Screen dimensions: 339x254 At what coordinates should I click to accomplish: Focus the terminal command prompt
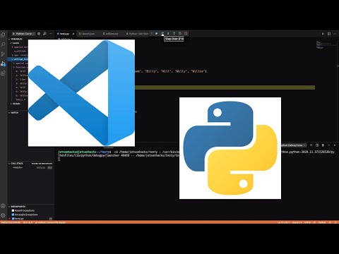click(x=59, y=159)
